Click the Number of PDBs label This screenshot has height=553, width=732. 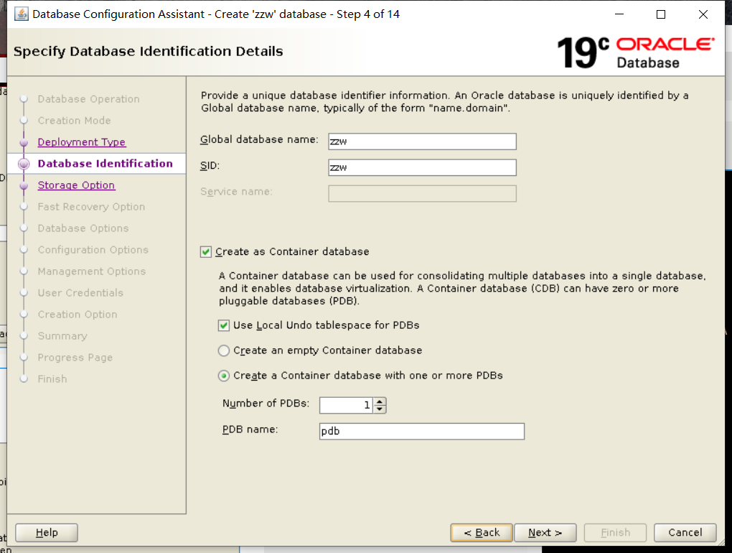tap(266, 403)
